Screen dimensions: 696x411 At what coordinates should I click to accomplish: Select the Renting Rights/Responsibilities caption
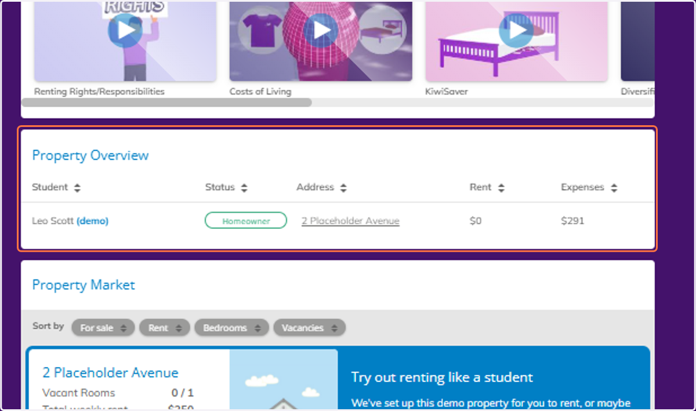[99, 92]
